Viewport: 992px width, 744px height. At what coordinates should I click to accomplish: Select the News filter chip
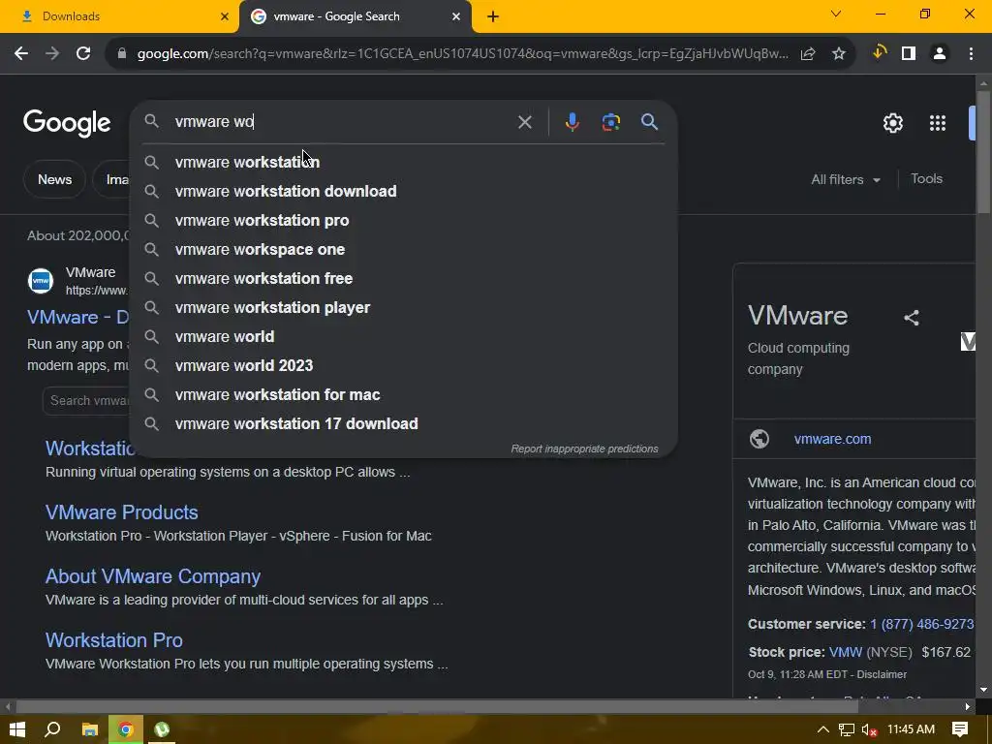coord(54,179)
